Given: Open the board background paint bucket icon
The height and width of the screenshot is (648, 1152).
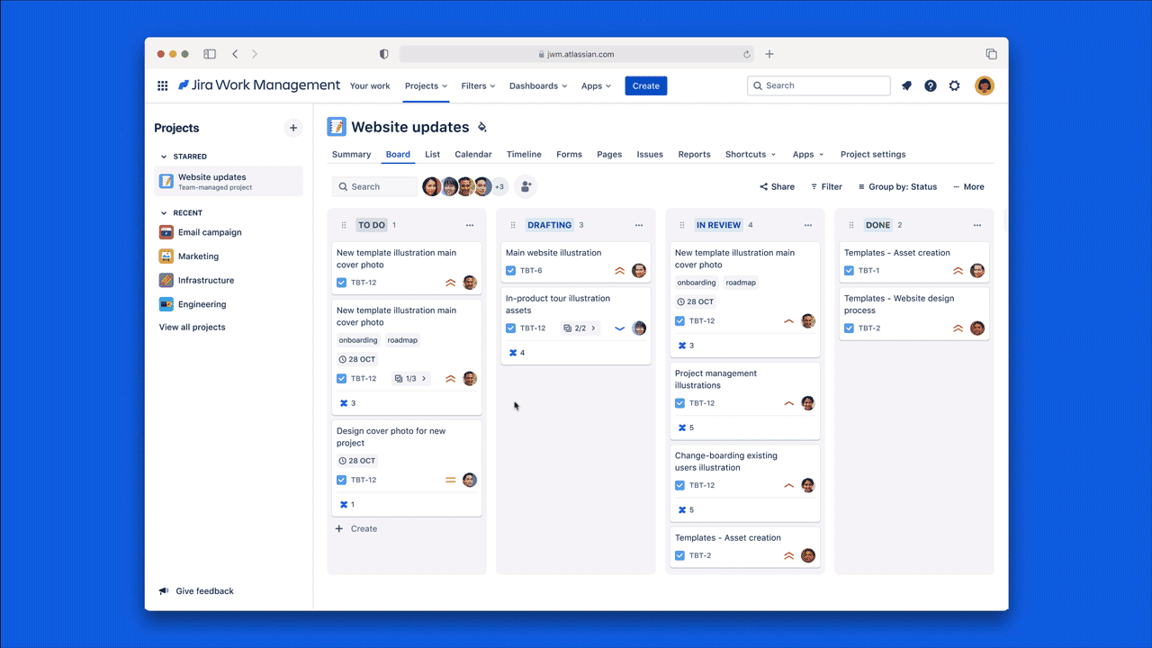Looking at the screenshot, I should click(x=482, y=128).
